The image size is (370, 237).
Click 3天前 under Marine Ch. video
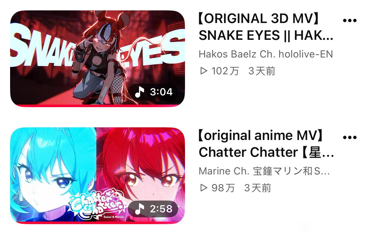pyautogui.click(x=258, y=188)
